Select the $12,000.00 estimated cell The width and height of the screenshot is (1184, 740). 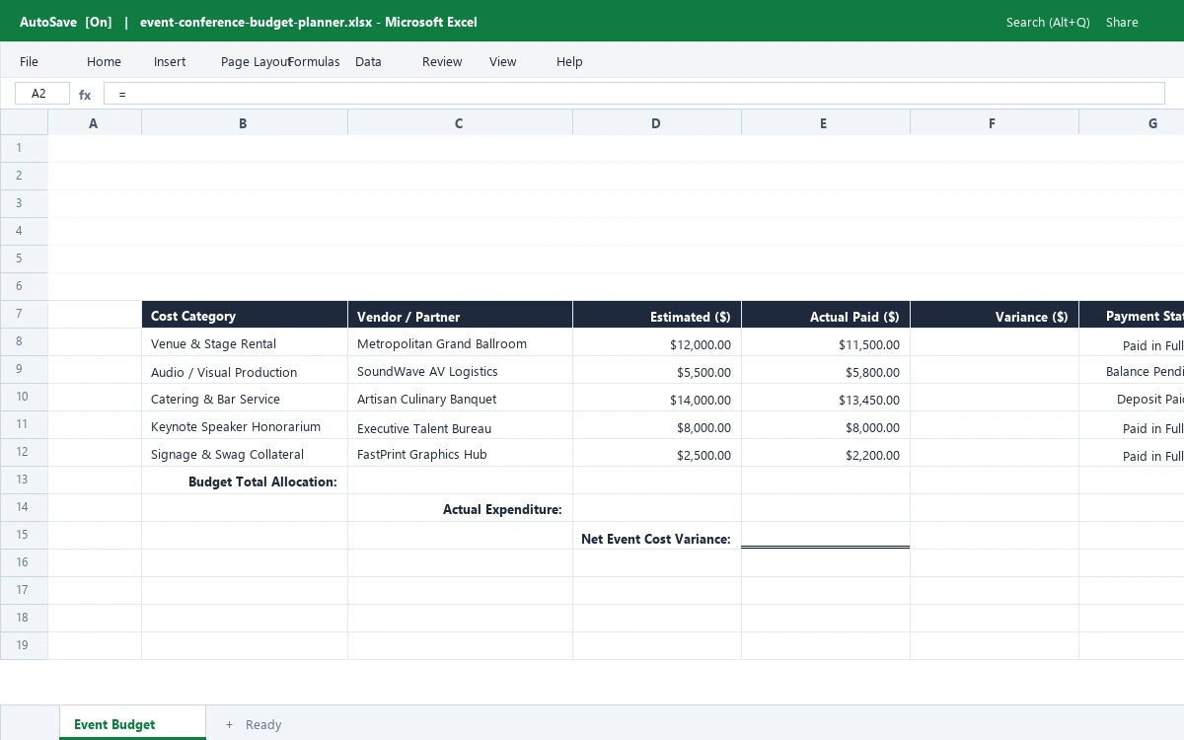pos(657,342)
